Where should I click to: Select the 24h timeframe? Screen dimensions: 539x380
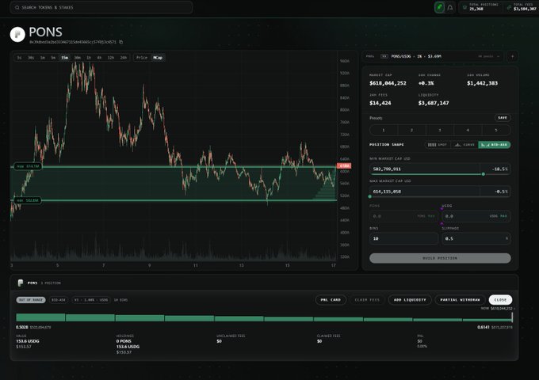(124, 58)
